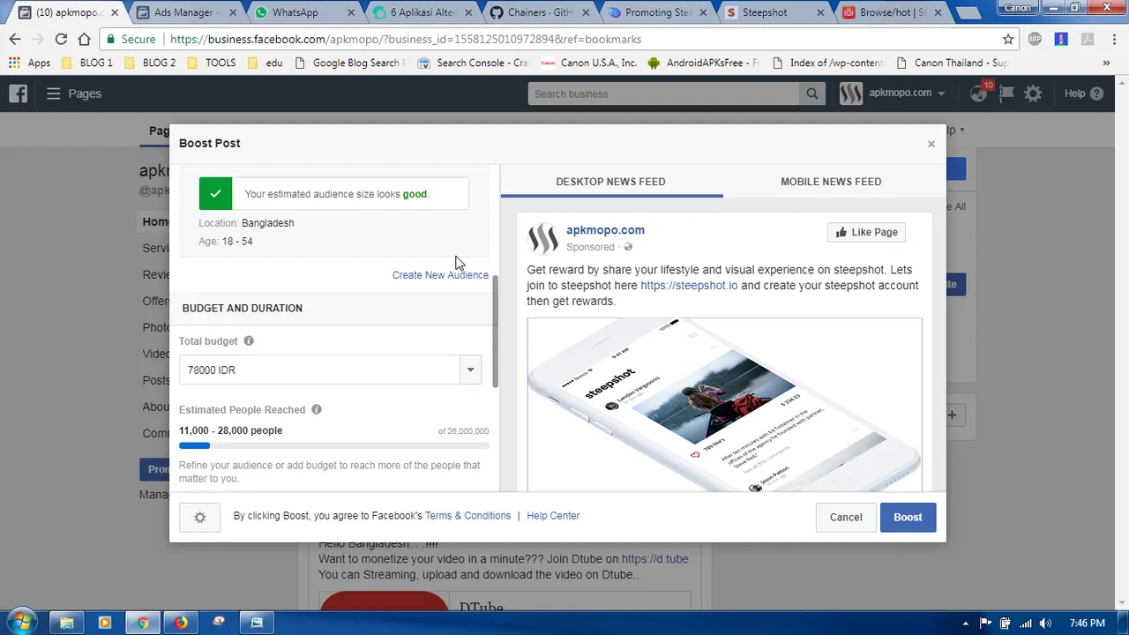Click the 7:46 PM taskbar clock
The image size is (1129, 635).
click(x=1087, y=623)
